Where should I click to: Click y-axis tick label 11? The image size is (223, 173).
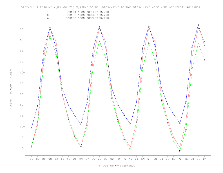pos(22,116)
